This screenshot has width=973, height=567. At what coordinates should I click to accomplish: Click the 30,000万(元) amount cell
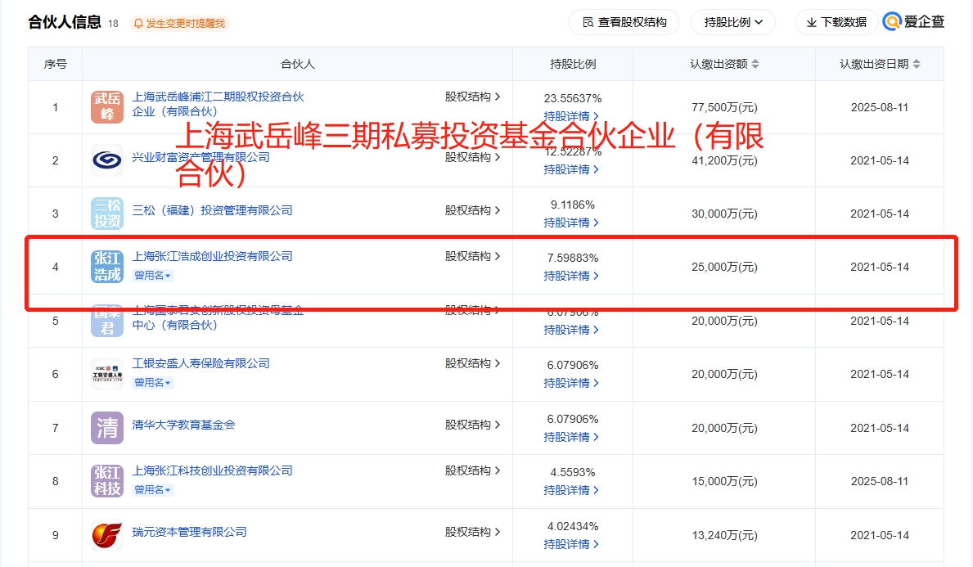pos(724,214)
